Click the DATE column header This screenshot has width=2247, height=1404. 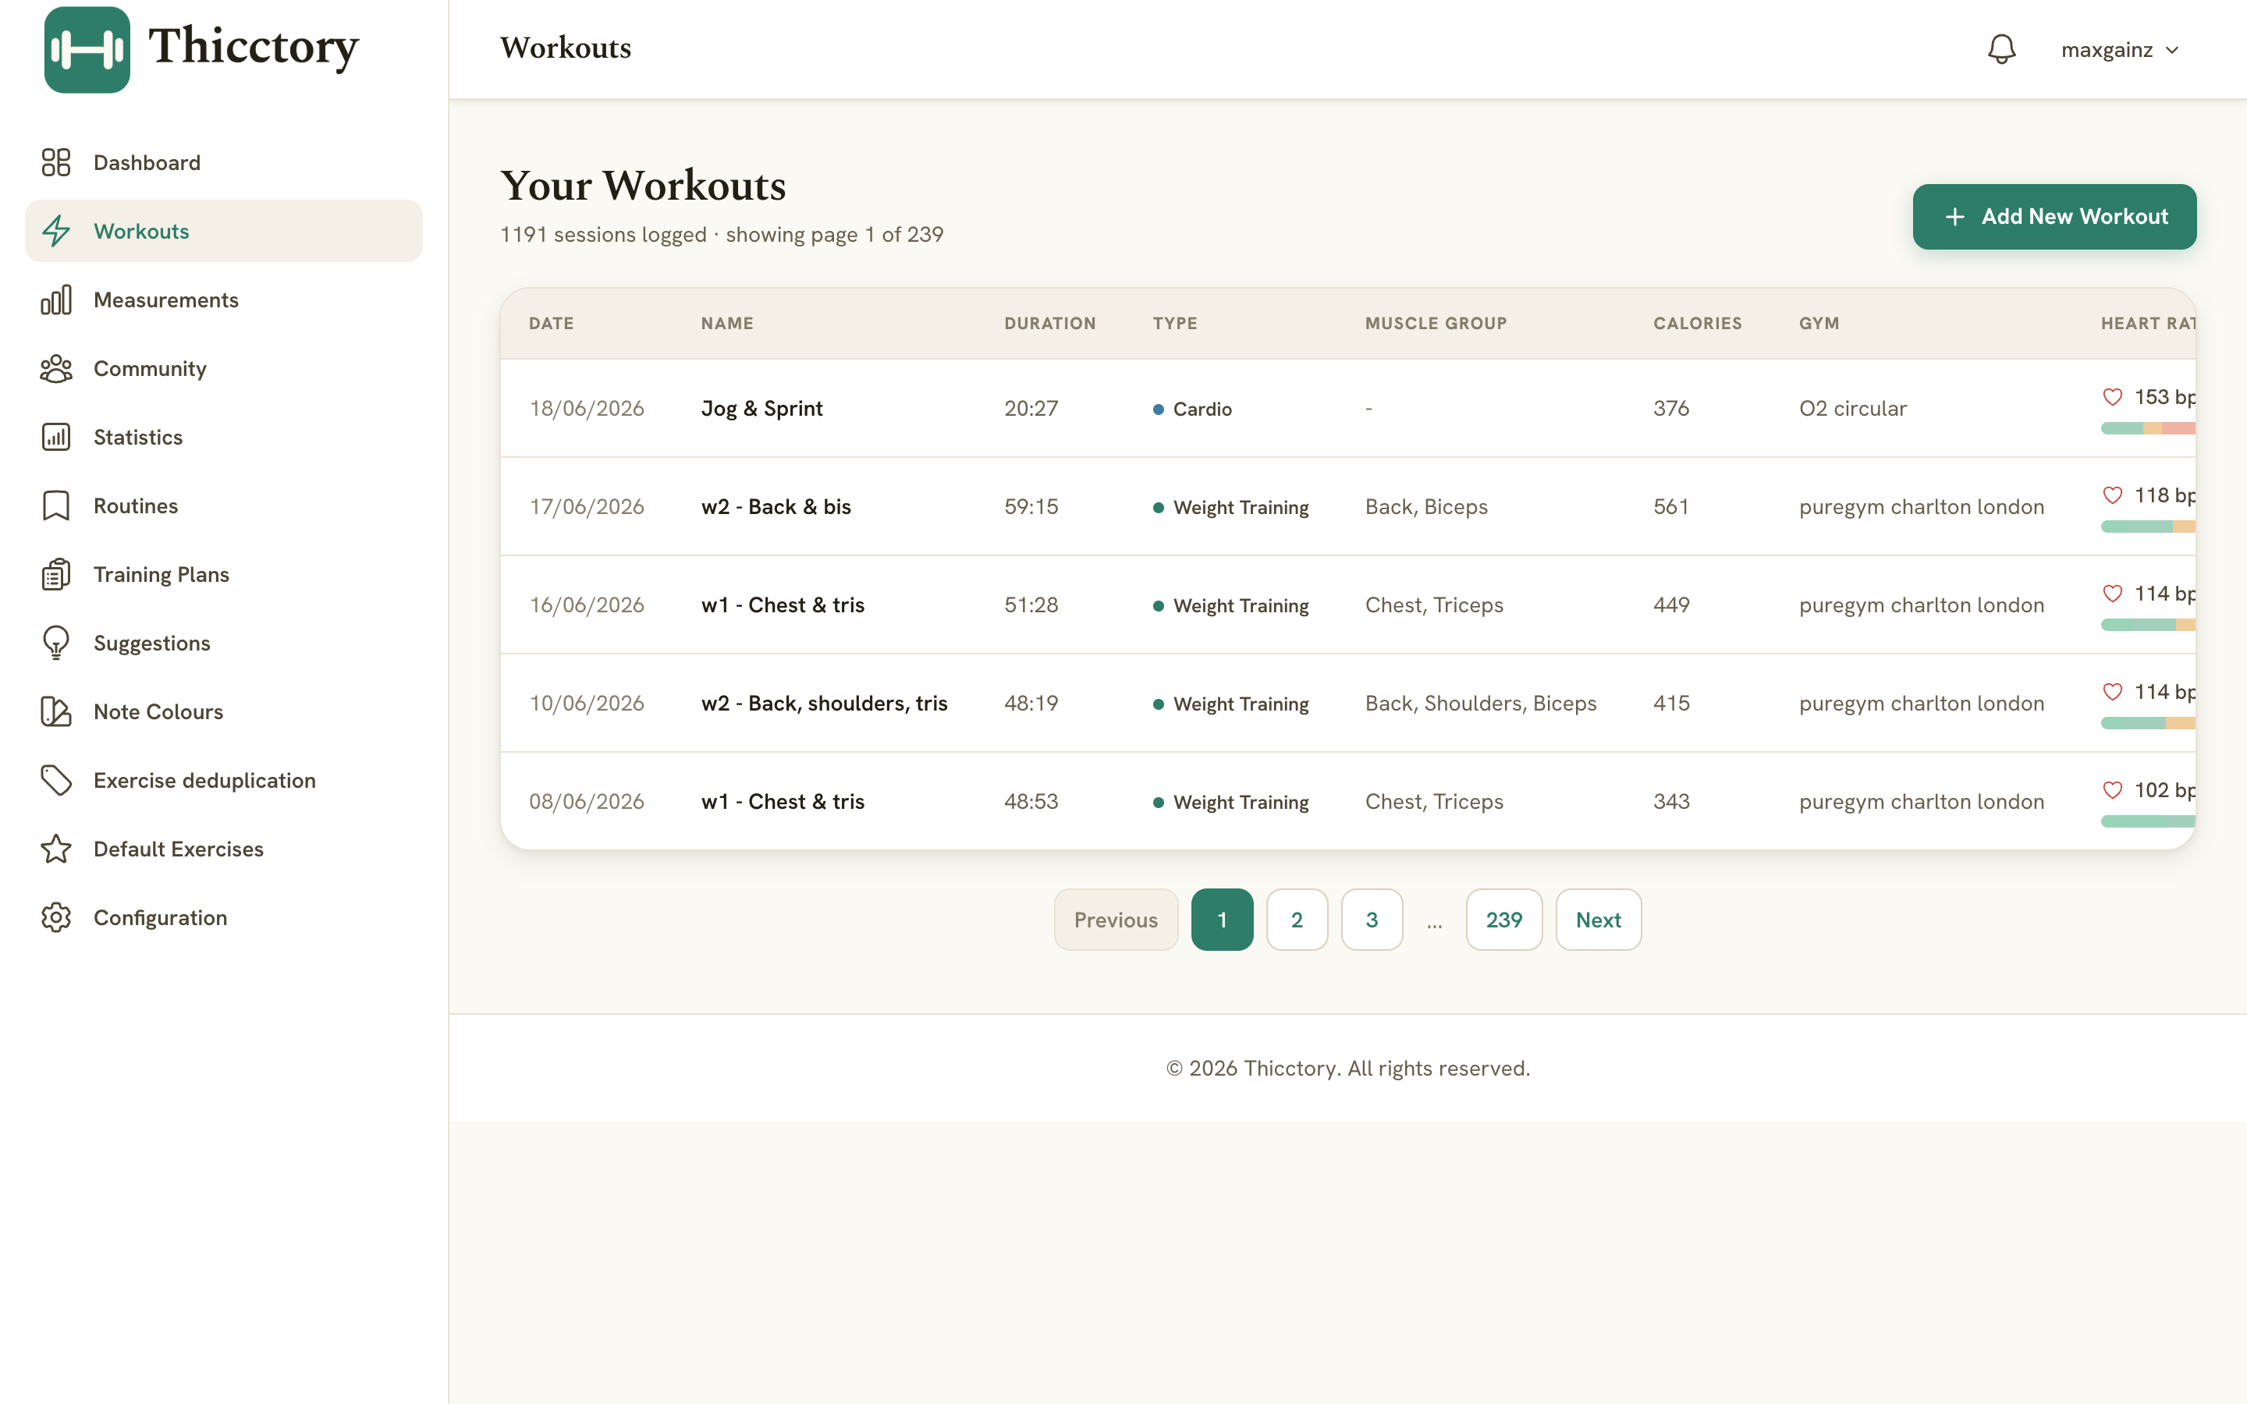click(552, 324)
